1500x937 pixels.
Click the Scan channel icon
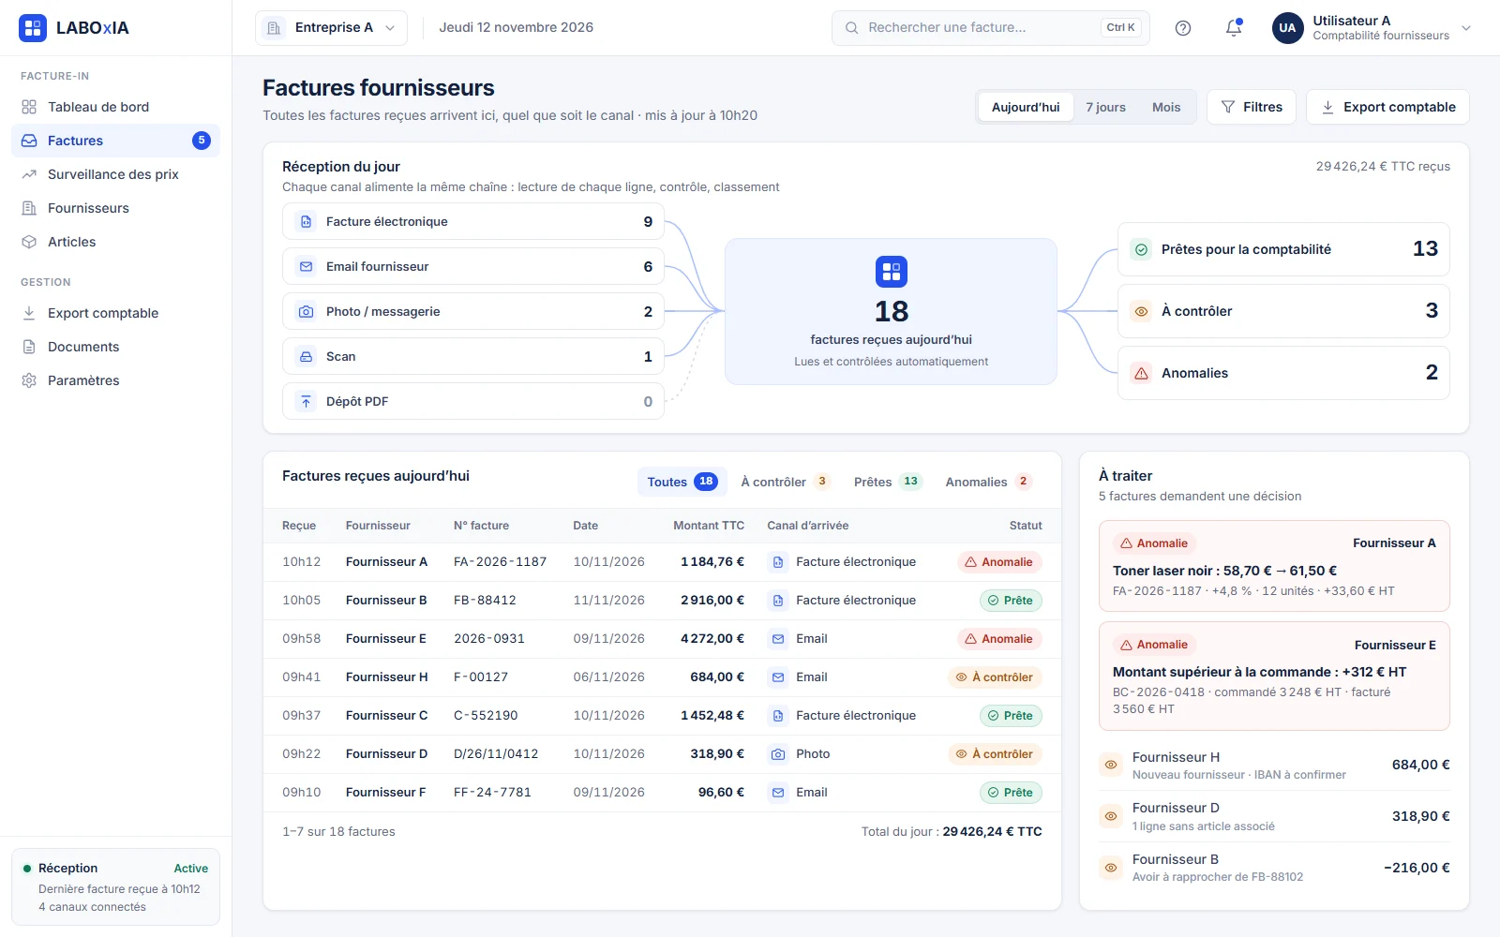tap(306, 357)
